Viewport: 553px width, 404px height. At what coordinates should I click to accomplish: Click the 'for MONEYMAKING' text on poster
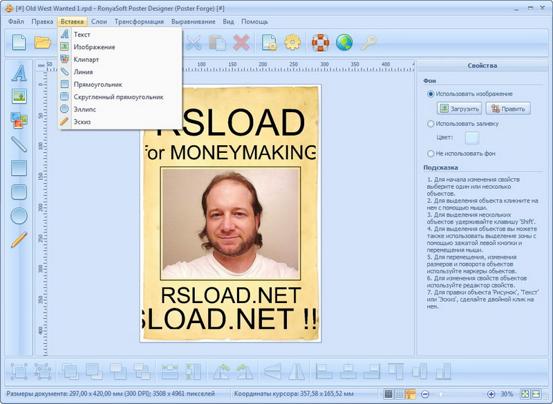click(230, 152)
